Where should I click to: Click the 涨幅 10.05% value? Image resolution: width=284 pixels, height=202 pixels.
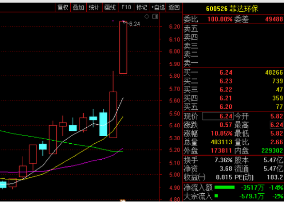222,133
